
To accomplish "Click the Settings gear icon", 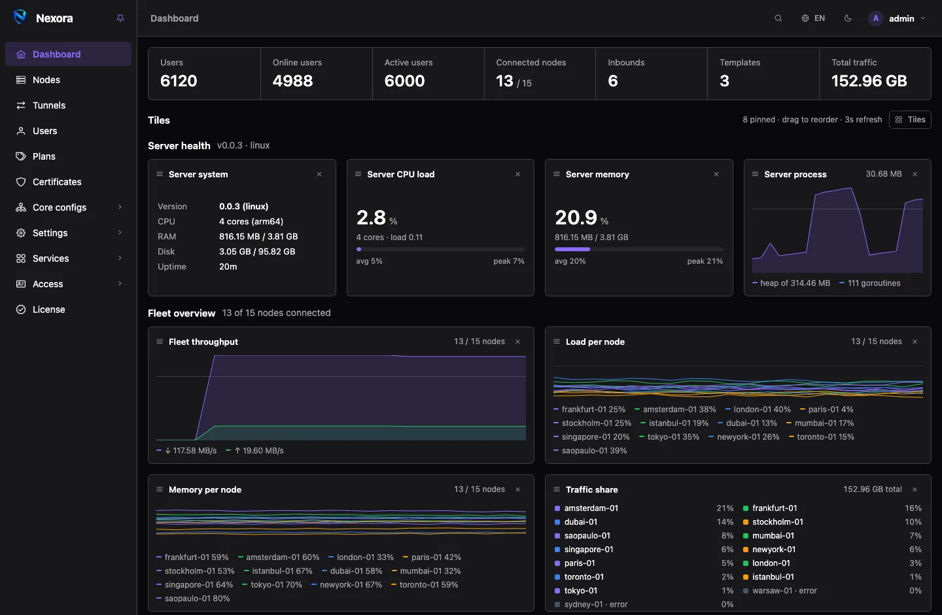I will 21,233.
